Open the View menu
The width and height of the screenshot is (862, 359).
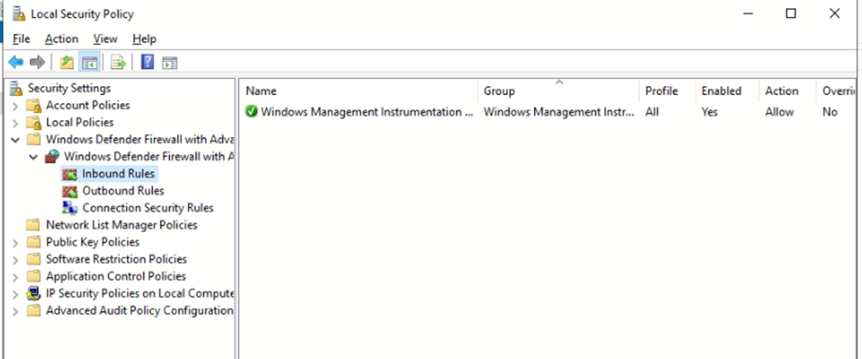(105, 39)
